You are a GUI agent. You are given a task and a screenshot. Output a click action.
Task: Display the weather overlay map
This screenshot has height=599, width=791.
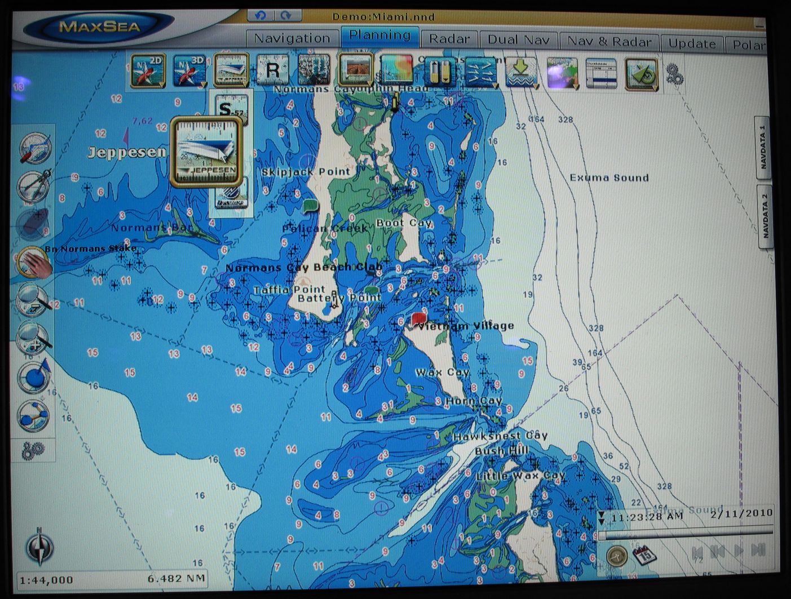pos(562,74)
